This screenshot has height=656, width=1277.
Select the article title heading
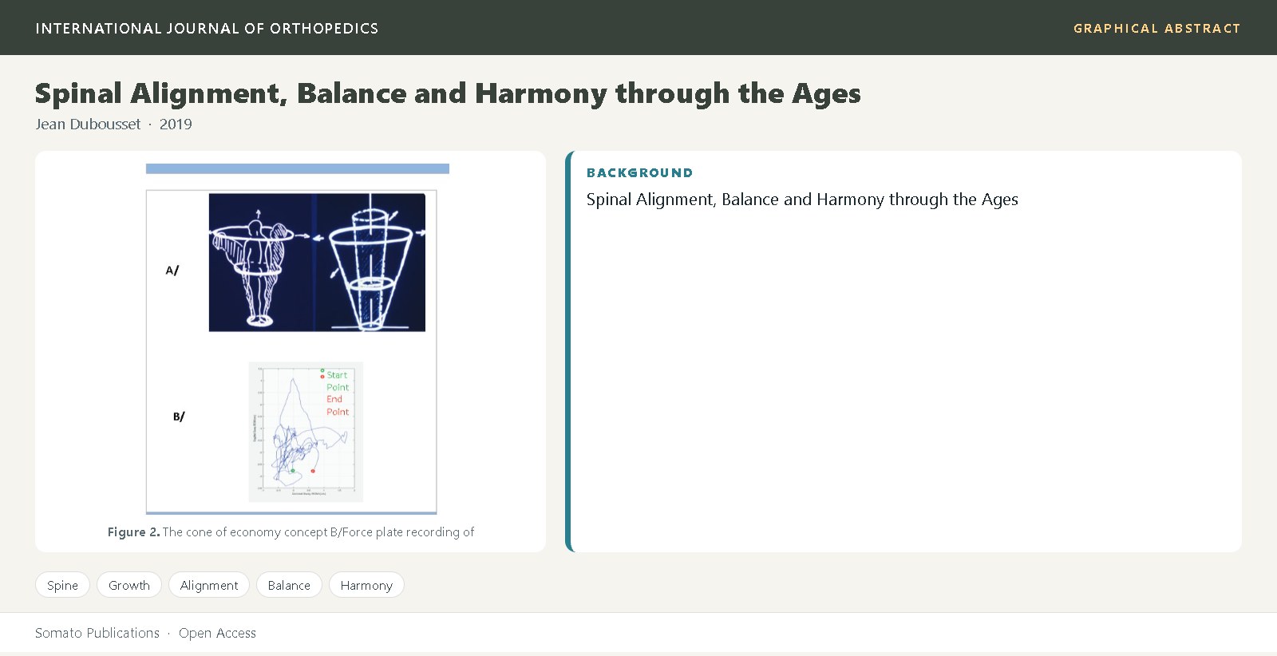click(x=448, y=93)
